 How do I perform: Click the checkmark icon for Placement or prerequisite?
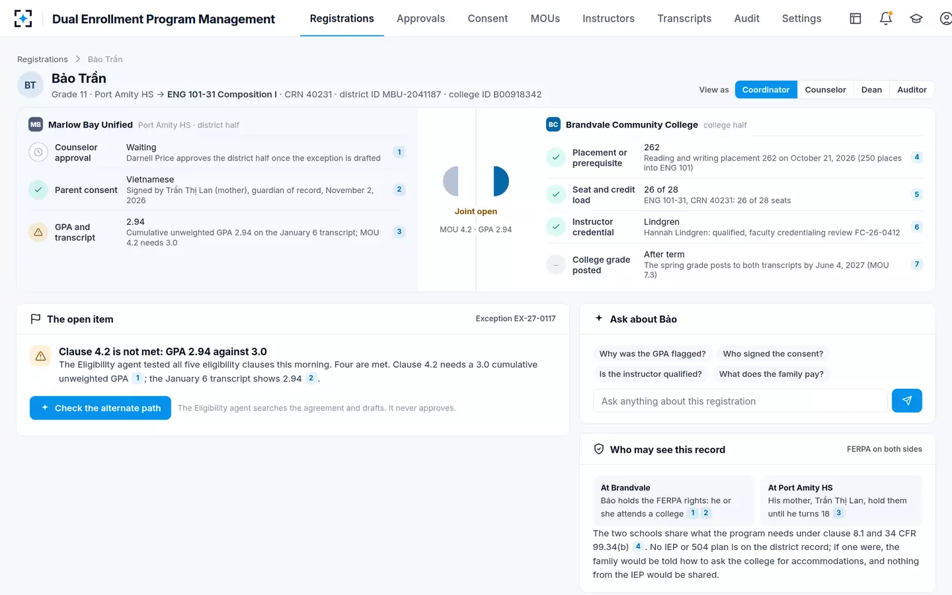click(x=556, y=157)
